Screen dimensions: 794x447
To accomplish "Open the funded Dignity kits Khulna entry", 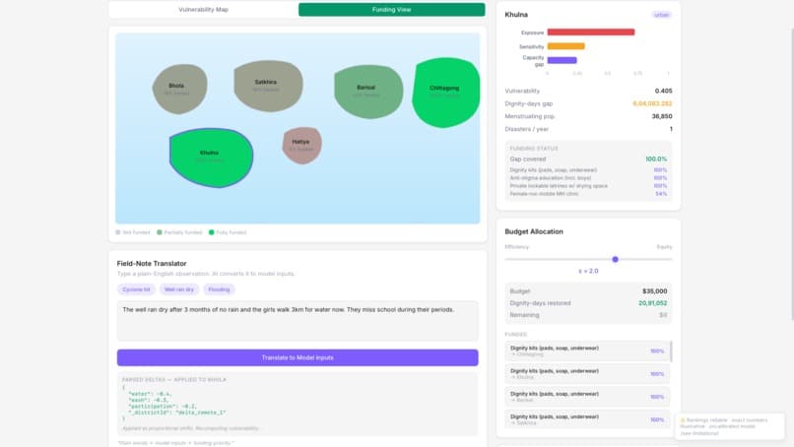I will (587, 373).
